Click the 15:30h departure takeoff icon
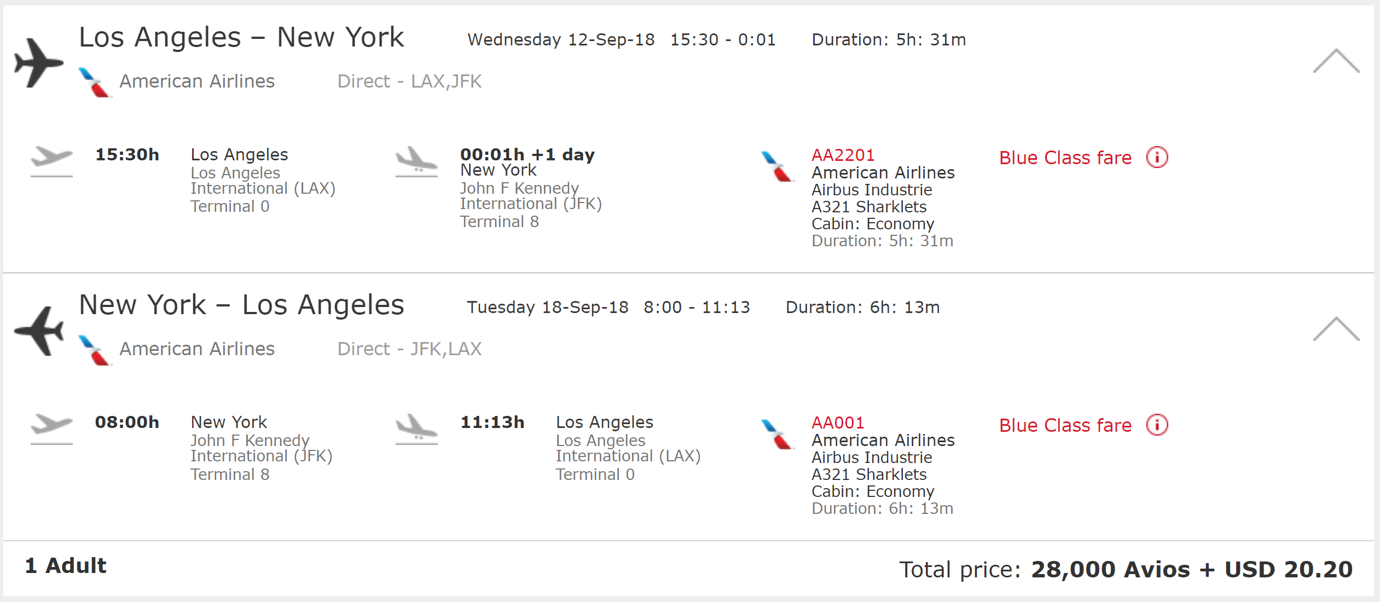Image resolution: width=1380 pixels, height=602 pixels. pos(51,161)
